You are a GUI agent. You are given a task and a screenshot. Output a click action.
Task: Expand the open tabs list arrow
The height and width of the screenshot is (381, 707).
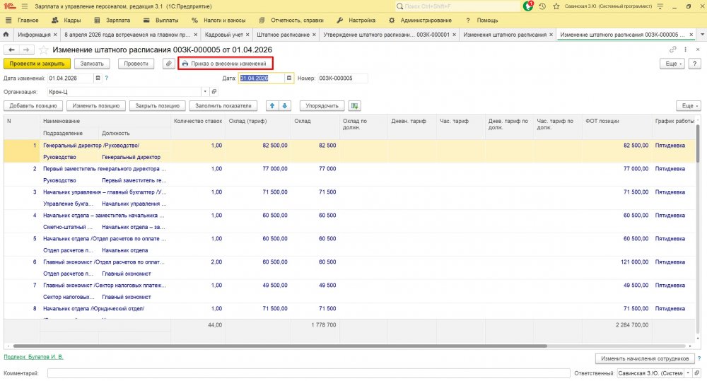(702, 34)
